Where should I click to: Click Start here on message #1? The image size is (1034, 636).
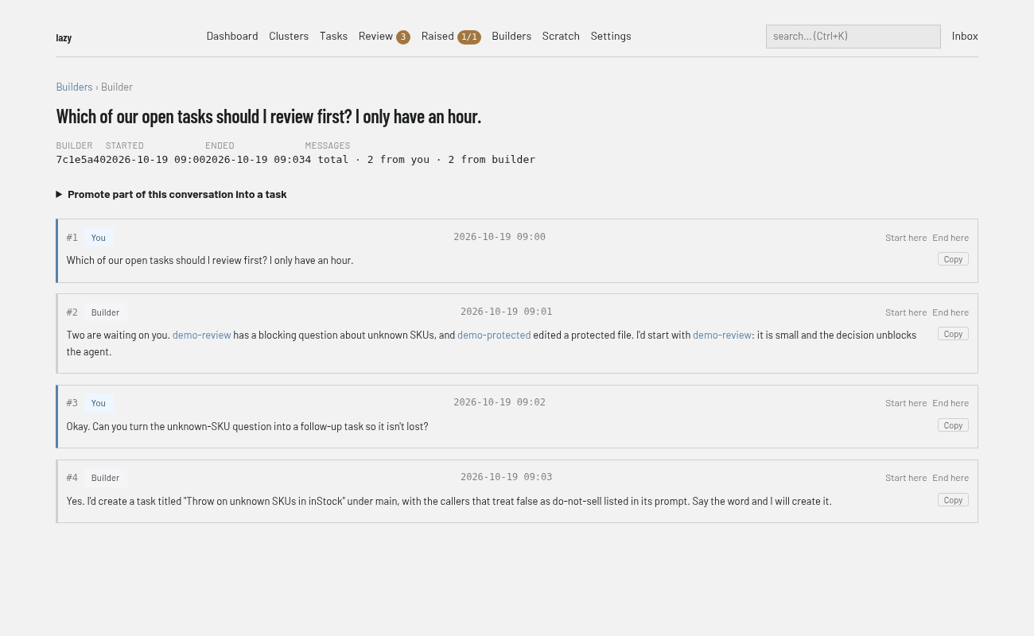coord(906,238)
